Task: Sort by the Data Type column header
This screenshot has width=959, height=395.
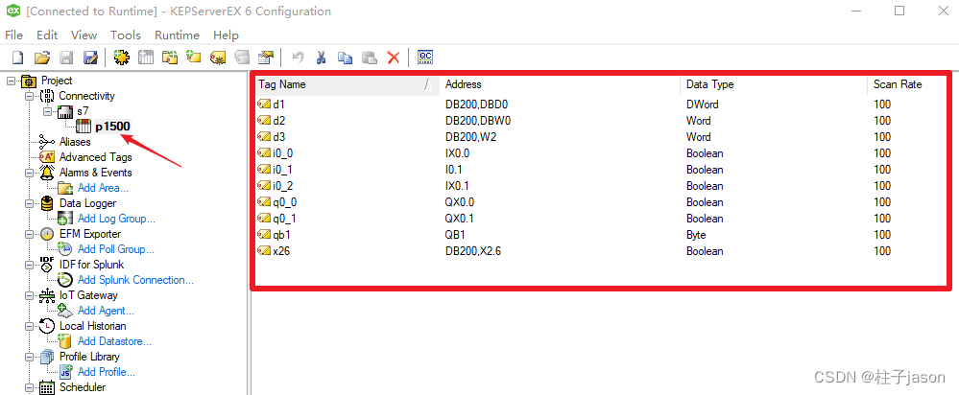Action: pos(773,85)
